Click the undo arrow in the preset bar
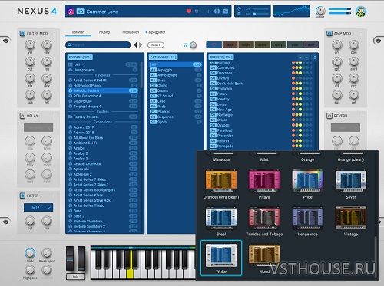This screenshot has height=286, width=384. point(197,12)
